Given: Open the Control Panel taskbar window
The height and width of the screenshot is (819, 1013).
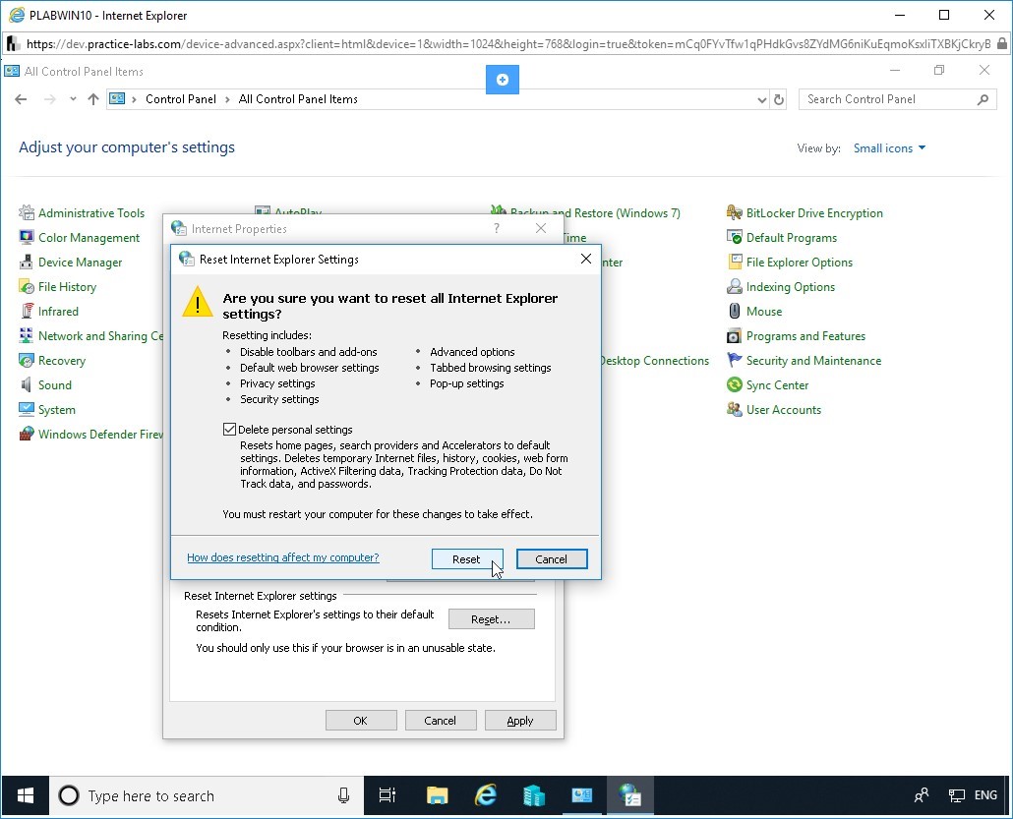Looking at the screenshot, I should tap(582, 795).
